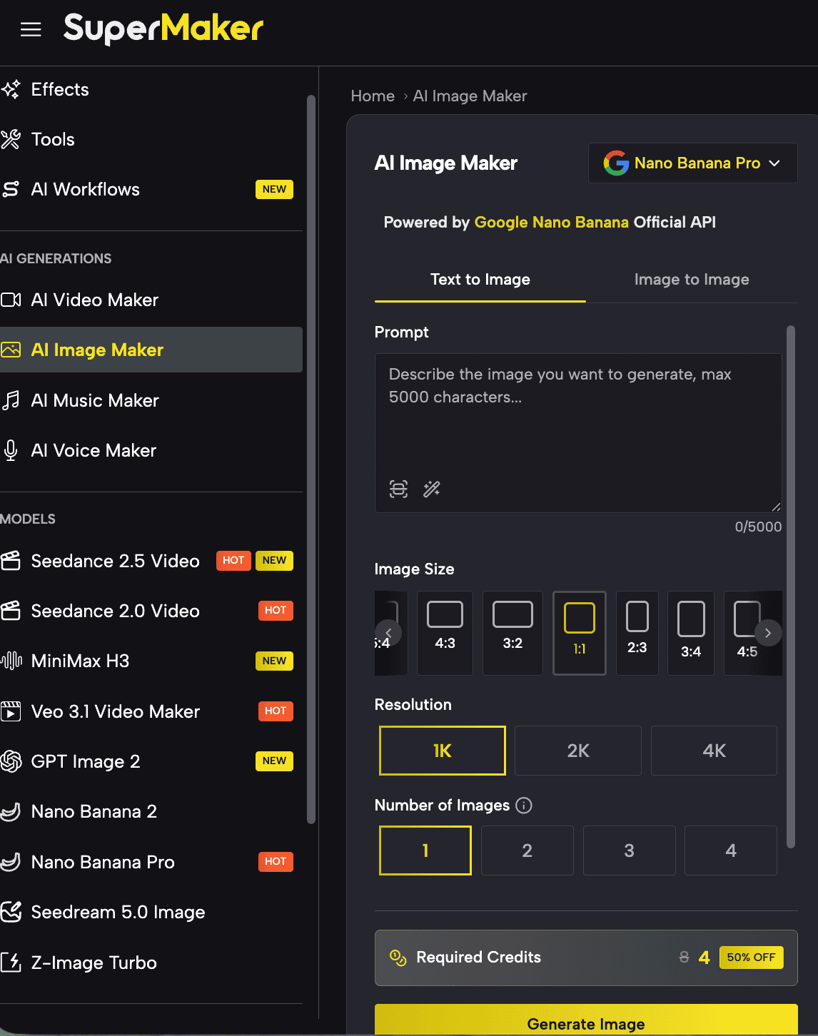Click the MiniMax H3 waveform icon

11,661
